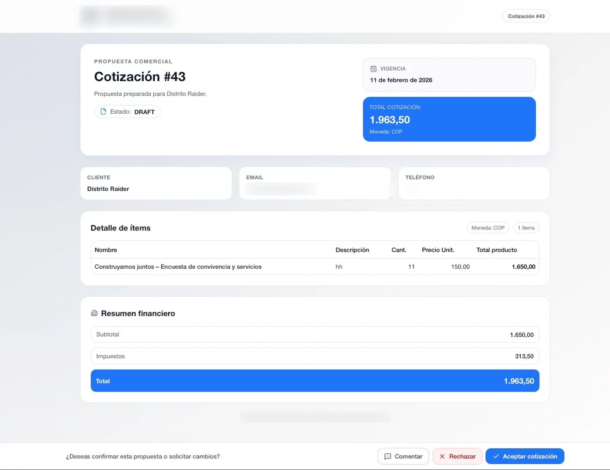Click the client name Distrito Raider

(x=108, y=189)
